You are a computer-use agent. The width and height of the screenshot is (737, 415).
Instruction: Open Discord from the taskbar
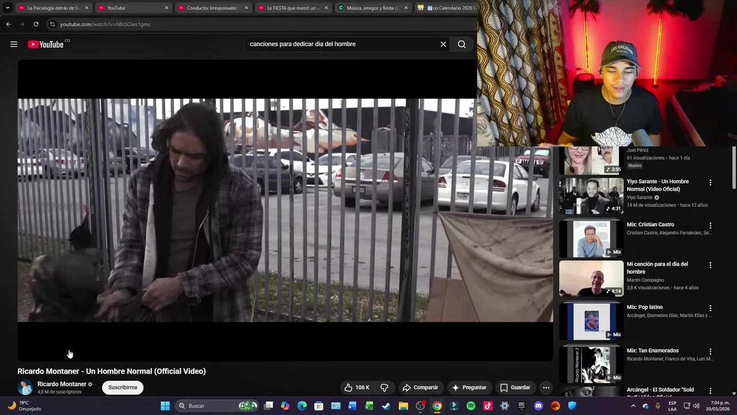click(538, 406)
